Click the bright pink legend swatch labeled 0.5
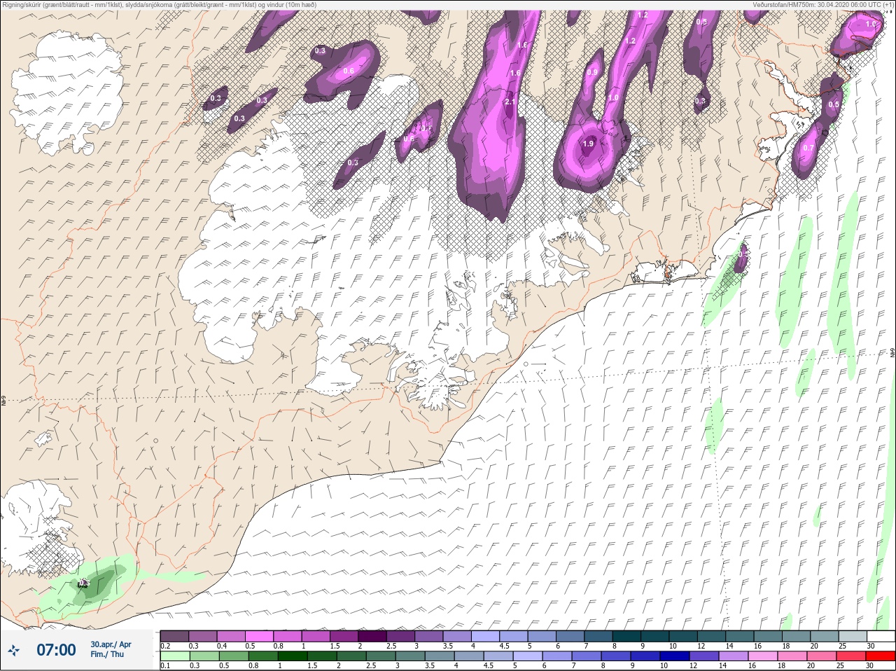896x671 pixels. (259, 636)
